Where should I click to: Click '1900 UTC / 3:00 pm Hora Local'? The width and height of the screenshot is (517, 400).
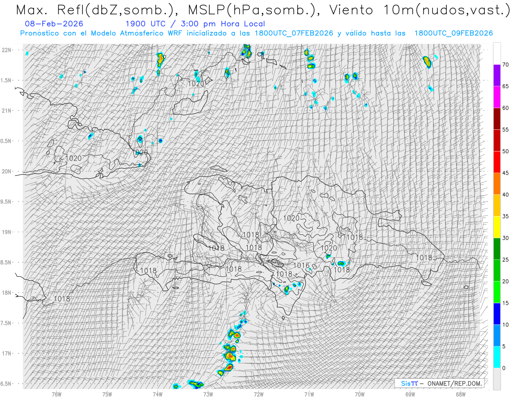point(195,24)
